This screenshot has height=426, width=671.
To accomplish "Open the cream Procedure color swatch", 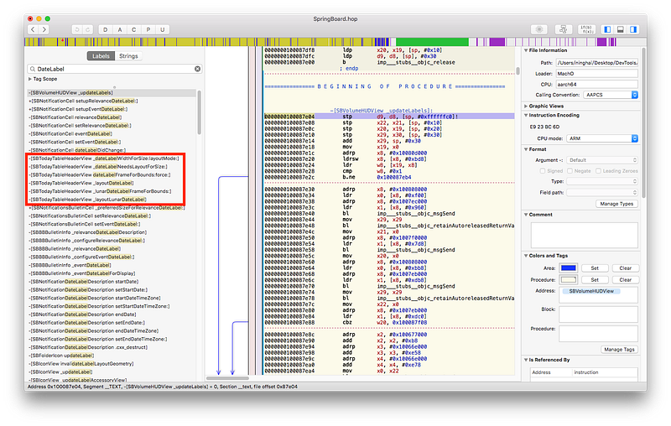I will click(569, 280).
